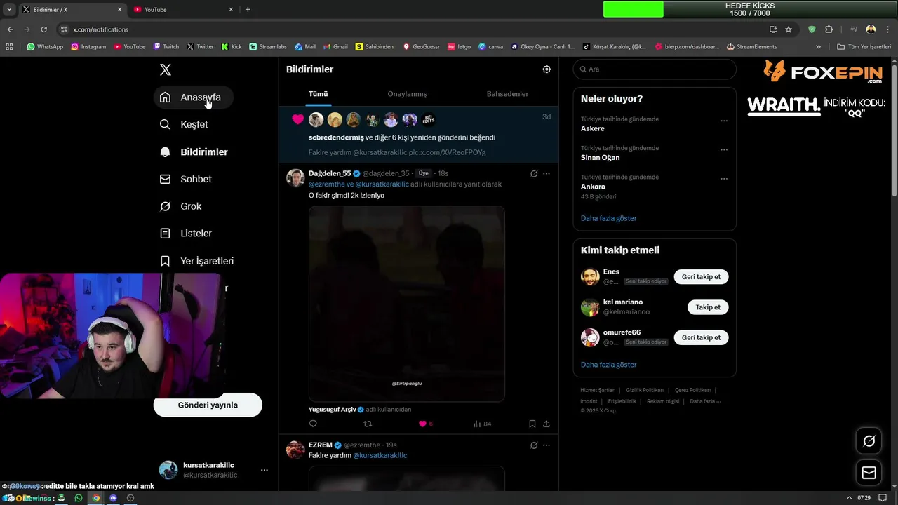Click @kursatkarakilic mention in Dağdelen reply

[x=382, y=184]
